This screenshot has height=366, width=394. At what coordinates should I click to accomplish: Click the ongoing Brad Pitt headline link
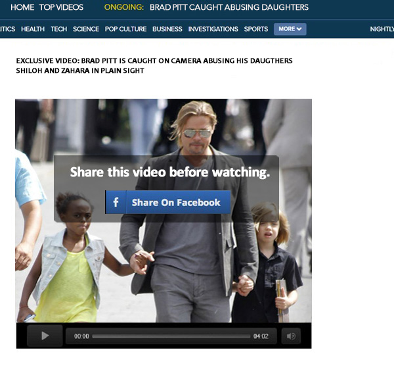229,7
